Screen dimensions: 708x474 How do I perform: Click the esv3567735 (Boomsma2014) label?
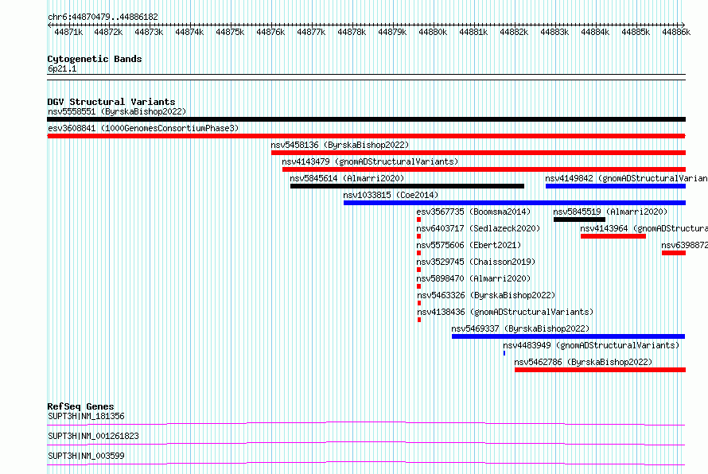click(473, 212)
